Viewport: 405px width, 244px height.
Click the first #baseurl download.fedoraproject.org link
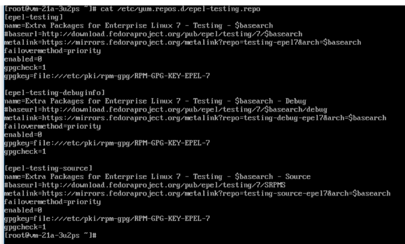(153, 34)
